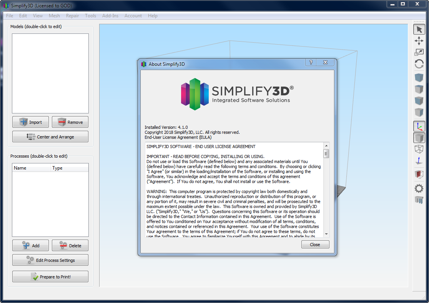429x303 pixels.
Task: Click the Import model button
Action: (30, 122)
